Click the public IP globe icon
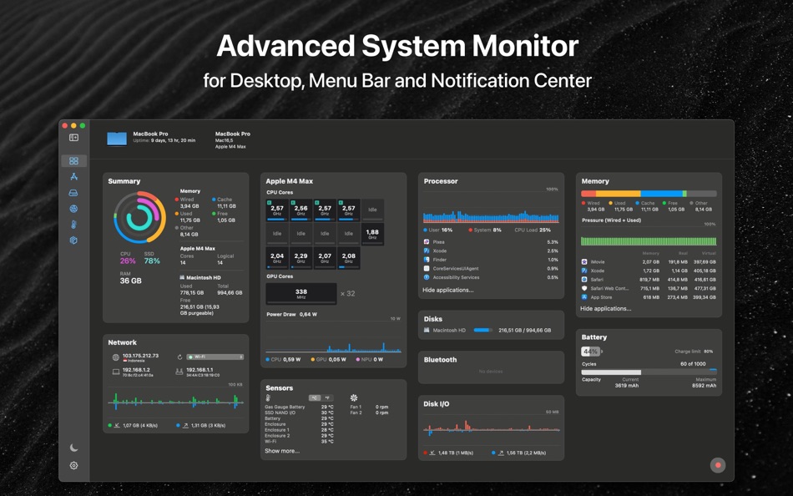793x496 pixels. [116, 357]
